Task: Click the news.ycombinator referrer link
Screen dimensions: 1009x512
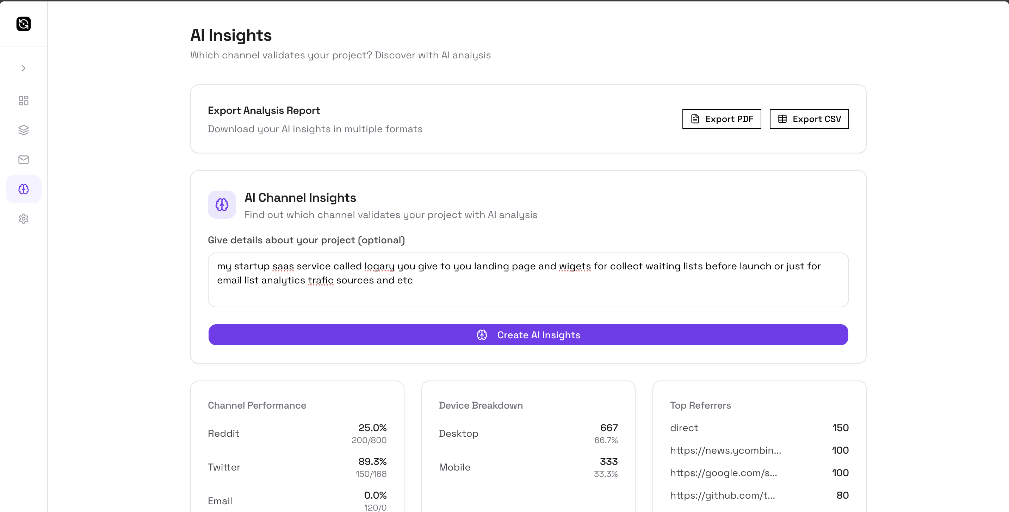Action: tap(725, 450)
